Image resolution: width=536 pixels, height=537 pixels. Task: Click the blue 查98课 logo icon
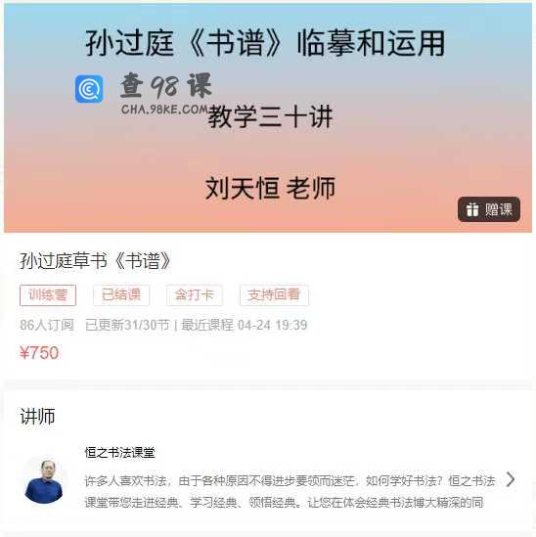89,89
